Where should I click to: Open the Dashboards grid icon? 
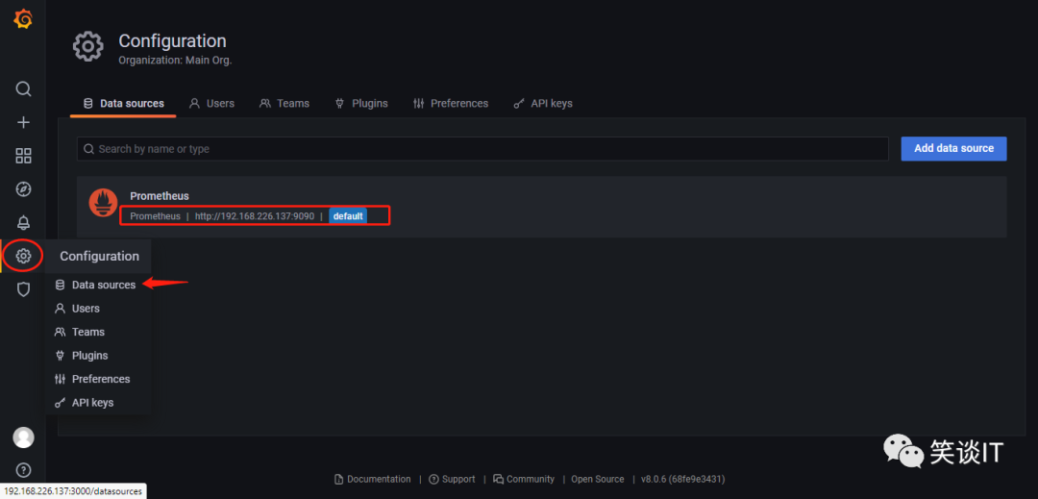pos(23,156)
